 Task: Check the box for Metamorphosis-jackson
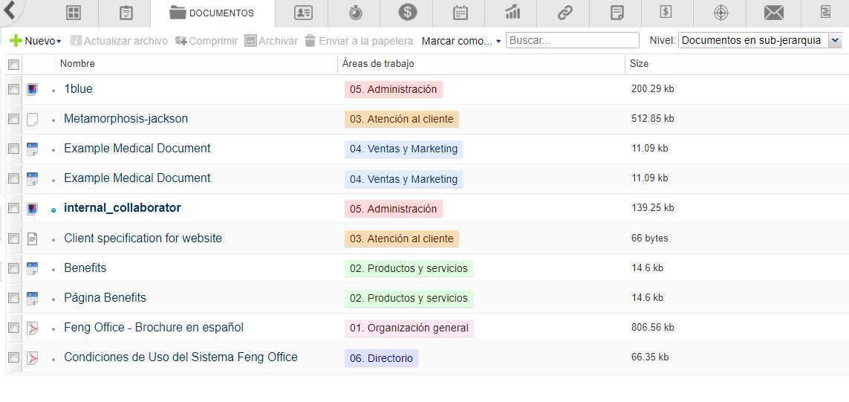click(x=13, y=119)
